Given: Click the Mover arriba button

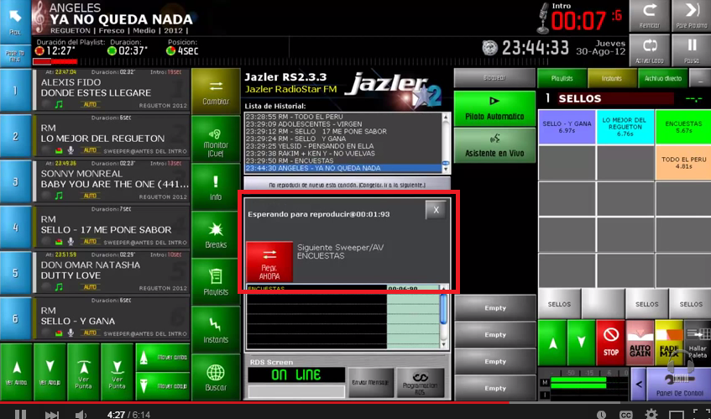Looking at the screenshot, I should click(162, 358).
